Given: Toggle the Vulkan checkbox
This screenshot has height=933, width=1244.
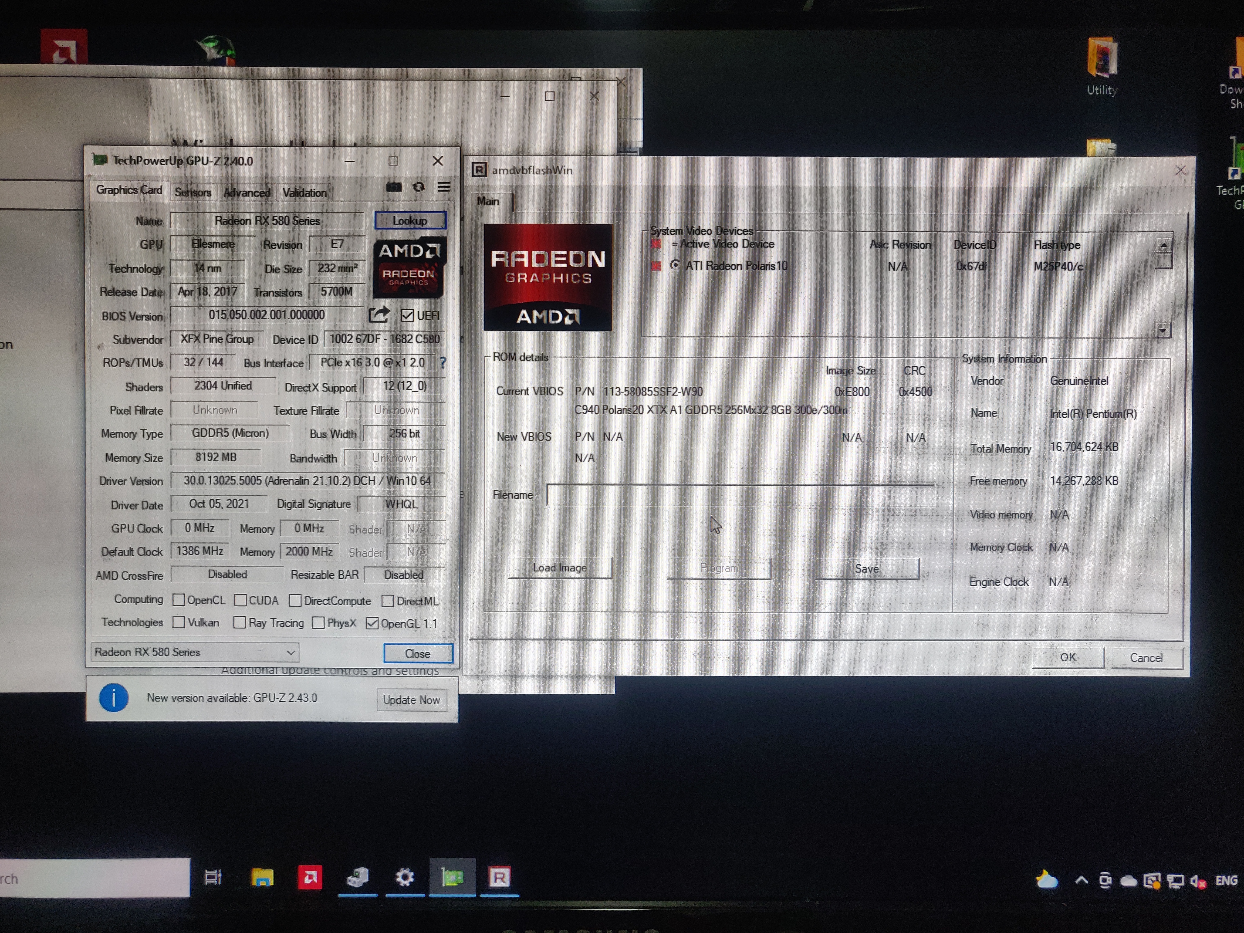Looking at the screenshot, I should tap(179, 622).
